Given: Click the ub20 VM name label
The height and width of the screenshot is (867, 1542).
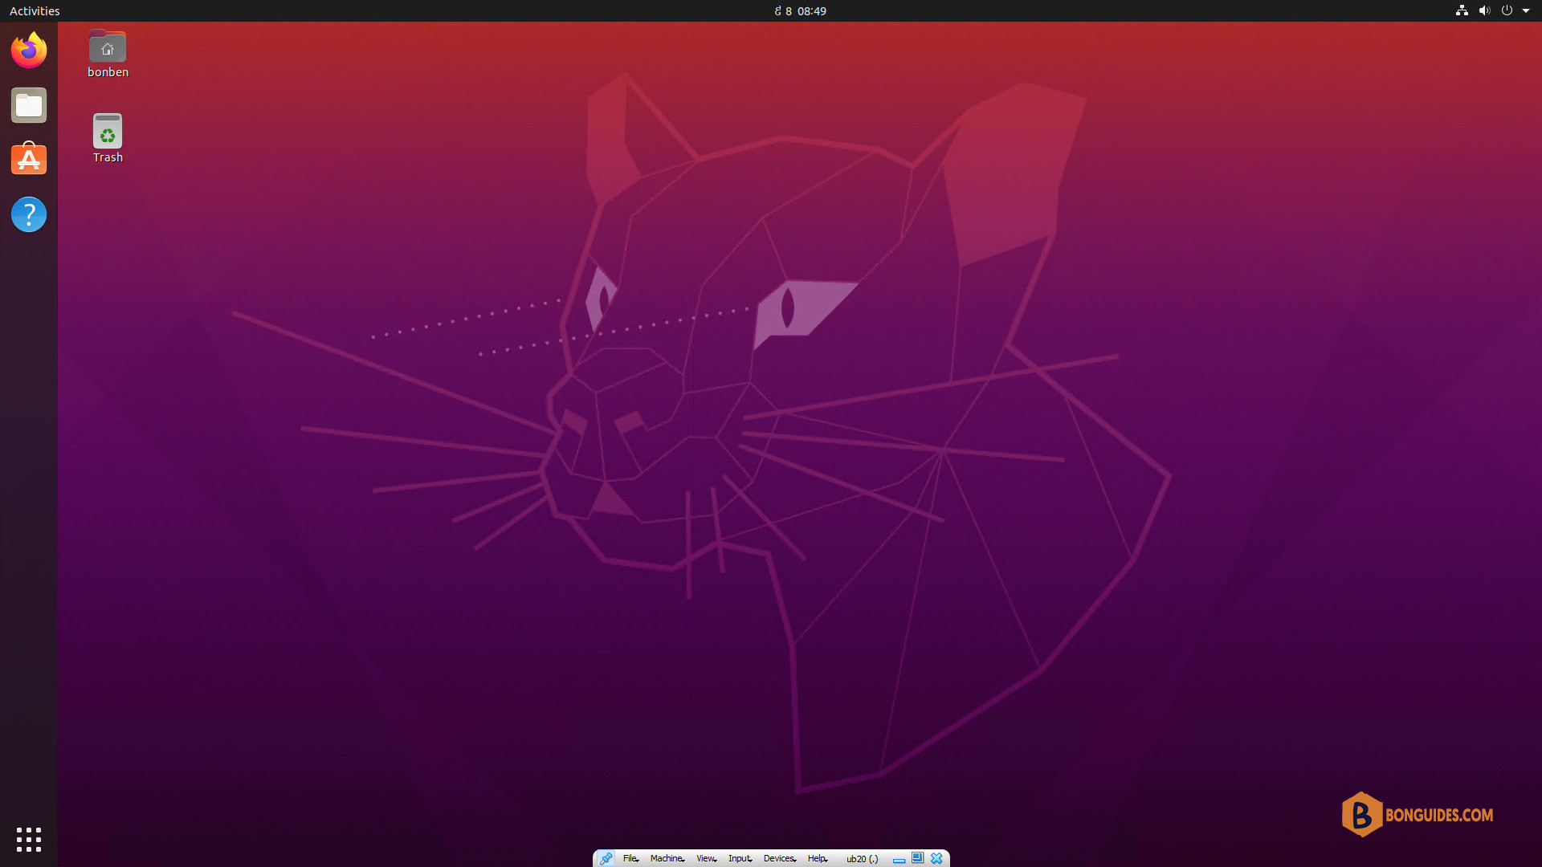Looking at the screenshot, I should (862, 859).
